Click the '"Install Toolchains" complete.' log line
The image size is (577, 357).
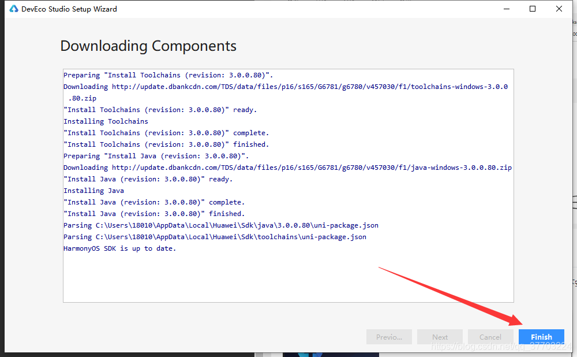pyautogui.click(x=166, y=133)
